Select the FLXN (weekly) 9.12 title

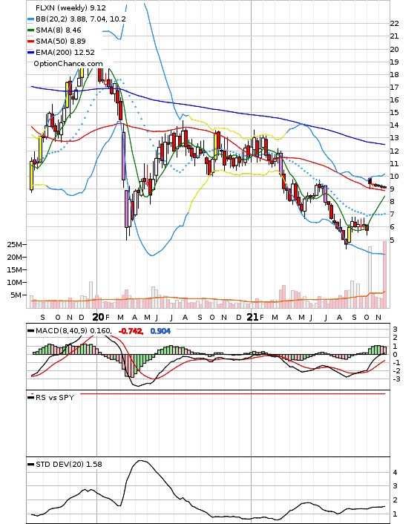pos(70,7)
